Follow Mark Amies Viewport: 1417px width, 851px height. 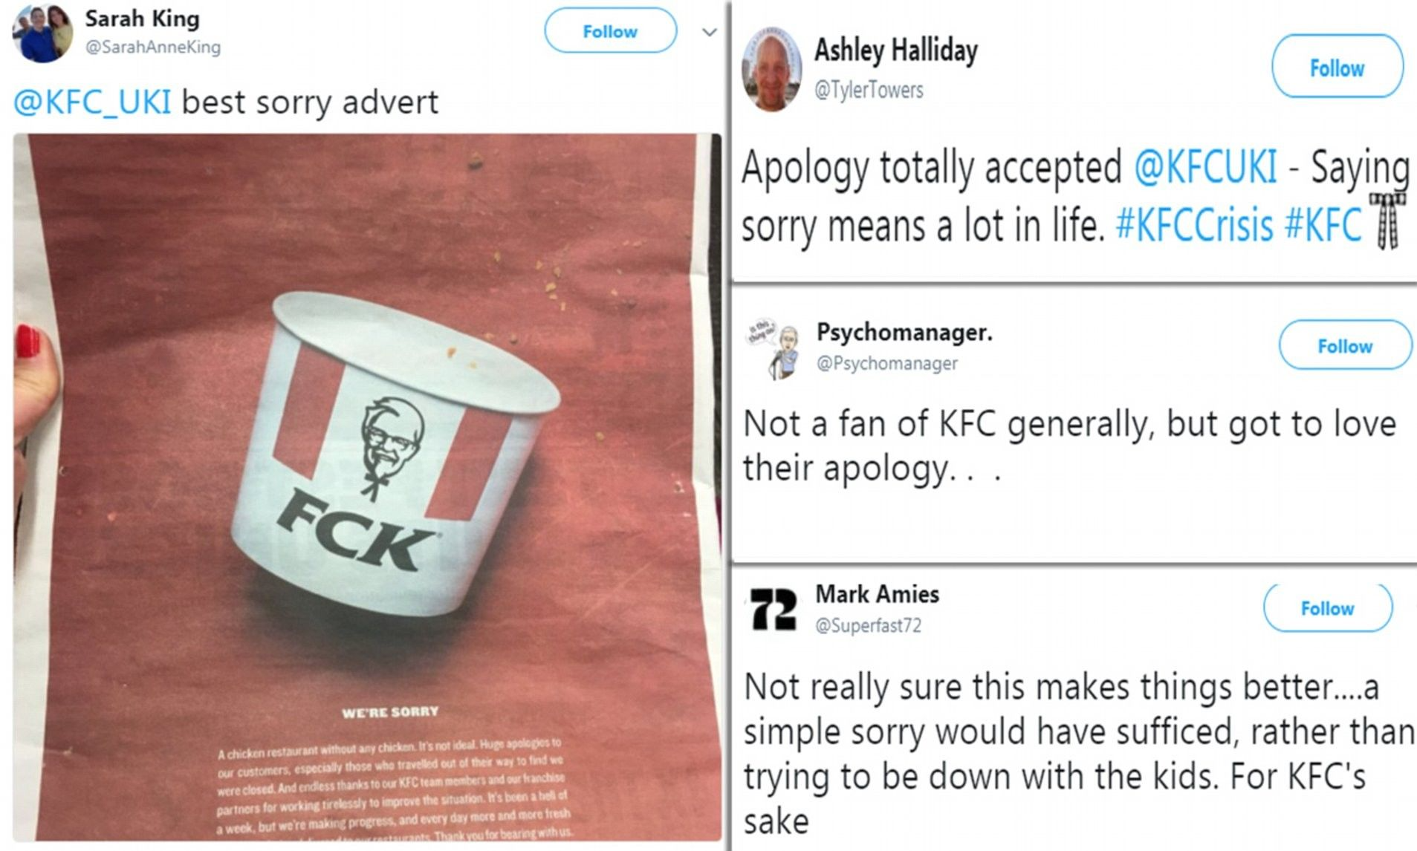point(1327,608)
